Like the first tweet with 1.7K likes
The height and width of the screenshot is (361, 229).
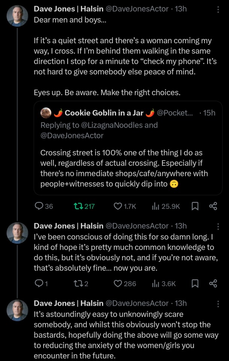pos(118,206)
